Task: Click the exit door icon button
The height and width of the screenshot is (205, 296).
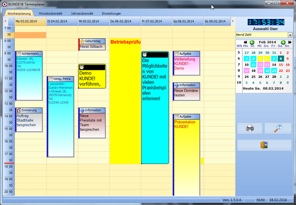Action: tap(264, 145)
